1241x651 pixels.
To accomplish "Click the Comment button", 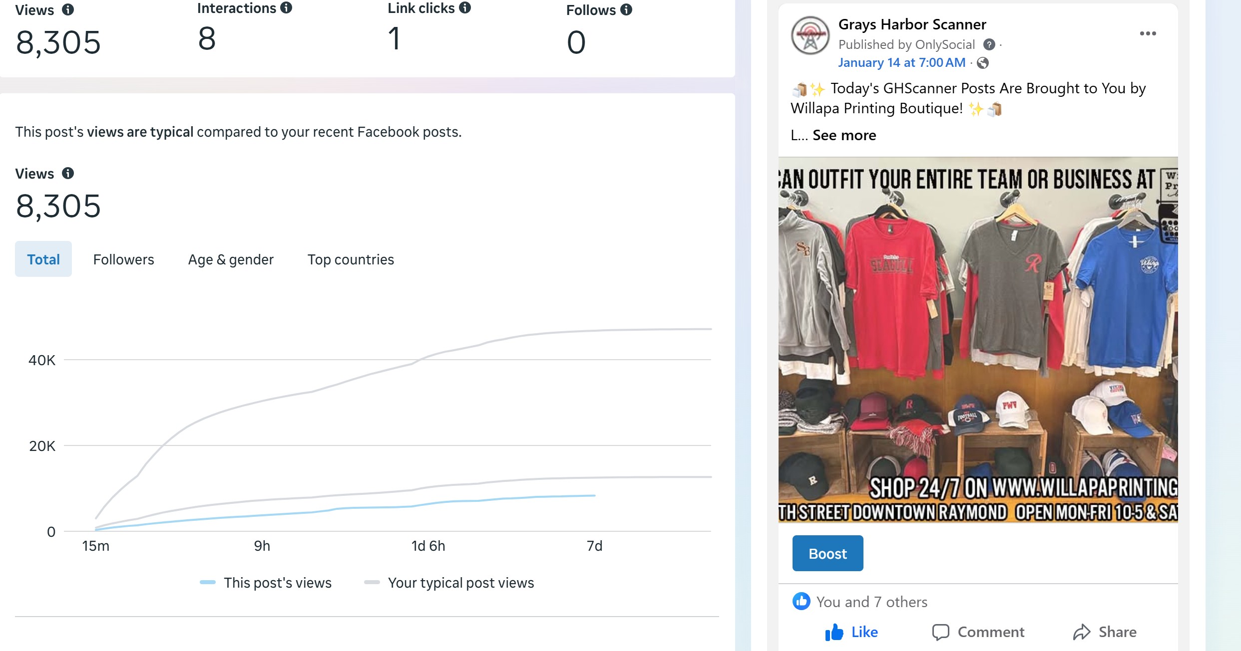I will (978, 632).
